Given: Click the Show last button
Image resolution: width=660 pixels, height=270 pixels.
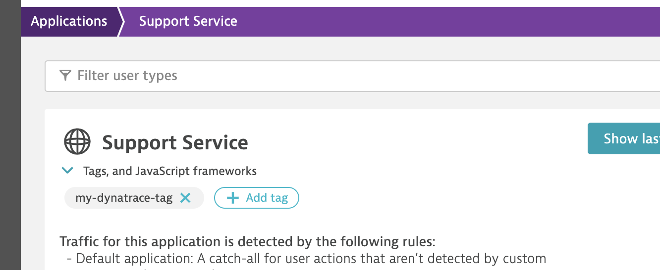Looking at the screenshot, I should [x=624, y=139].
